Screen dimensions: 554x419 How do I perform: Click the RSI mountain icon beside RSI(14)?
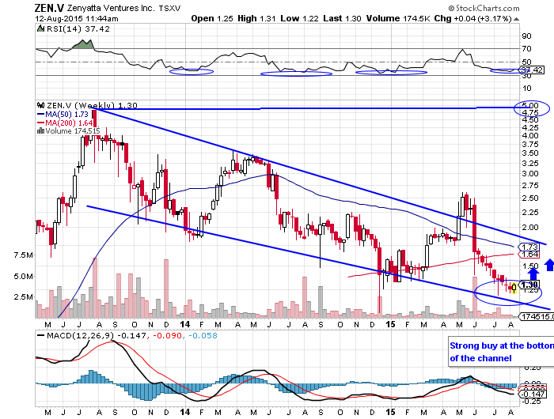(x=40, y=28)
